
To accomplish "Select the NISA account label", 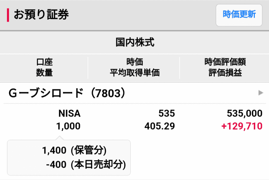I will tap(69, 113).
